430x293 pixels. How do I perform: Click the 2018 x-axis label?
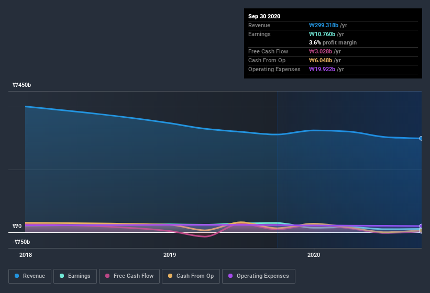[26, 255]
